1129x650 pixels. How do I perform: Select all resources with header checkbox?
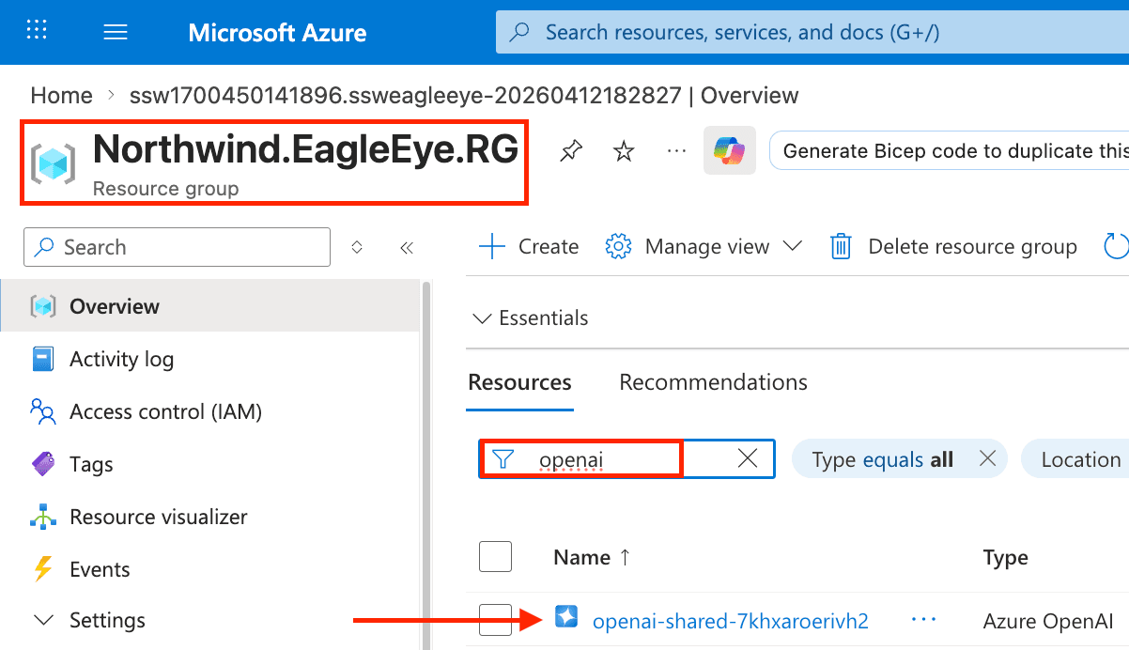click(495, 557)
